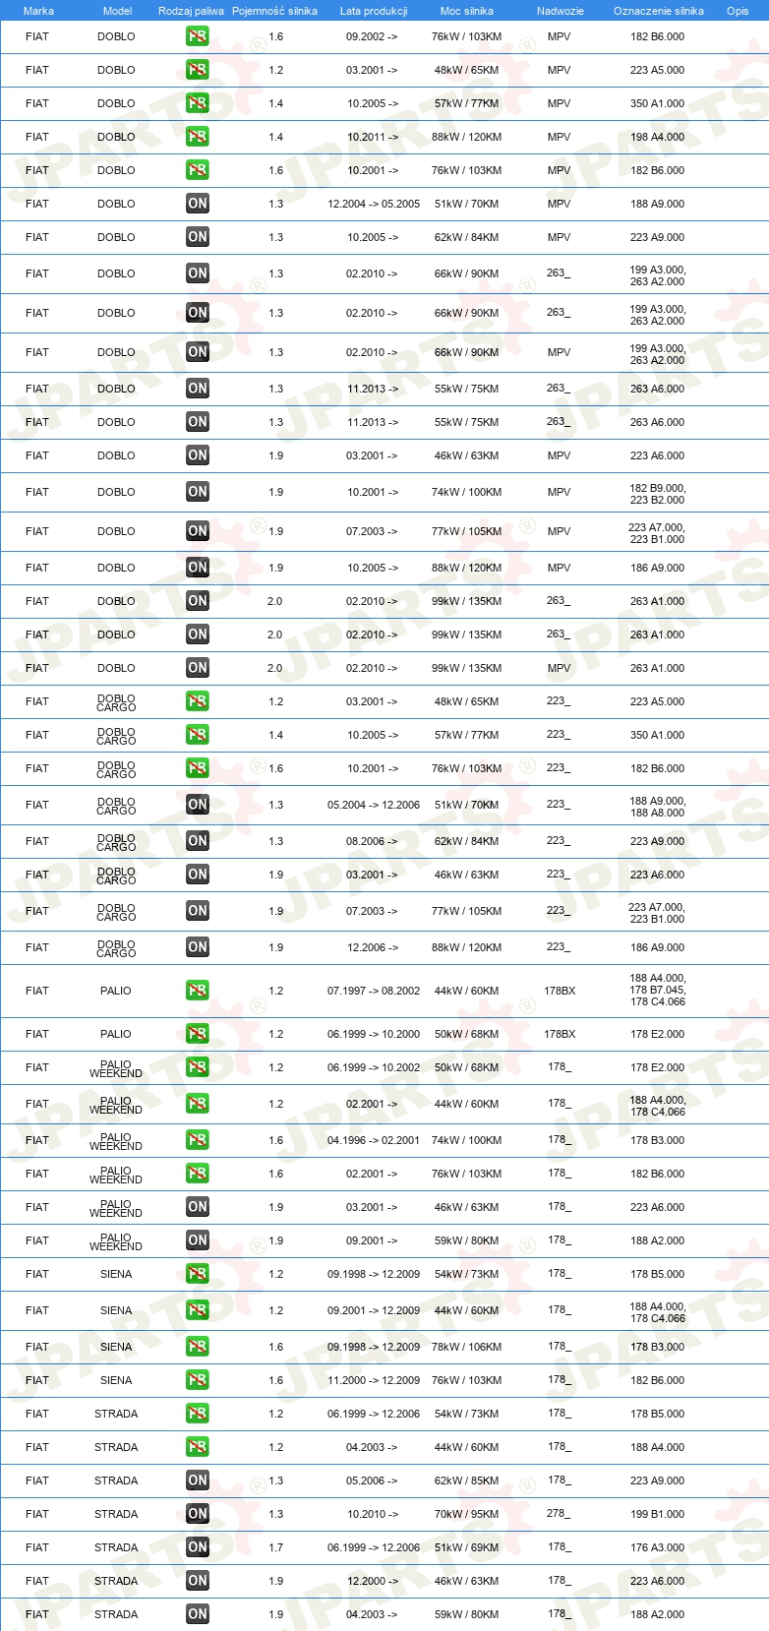Click the PB icon for STRADA 54kW / 73KM
The width and height of the screenshot is (769, 1631).
pyautogui.click(x=198, y=1414)
